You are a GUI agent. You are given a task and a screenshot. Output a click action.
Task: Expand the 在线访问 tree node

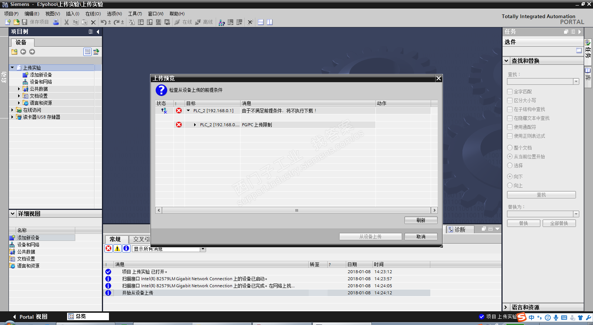[12, 110]
